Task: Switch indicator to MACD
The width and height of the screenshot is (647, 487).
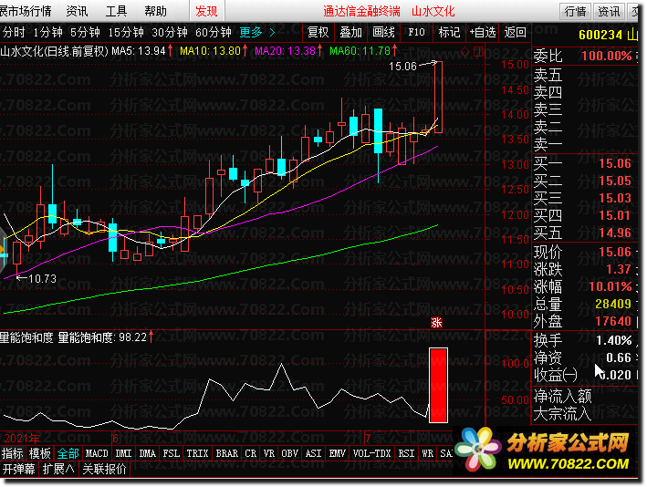Action: pyautogui.click(x=97, y=453)
